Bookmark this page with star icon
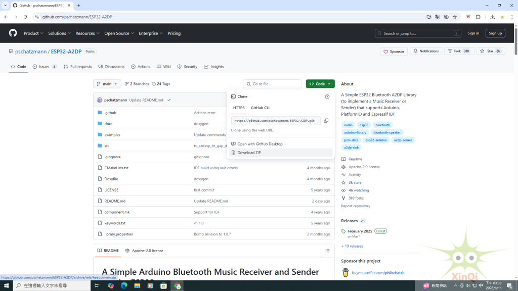Screen dimensions: 518x291 pos(455,17)
